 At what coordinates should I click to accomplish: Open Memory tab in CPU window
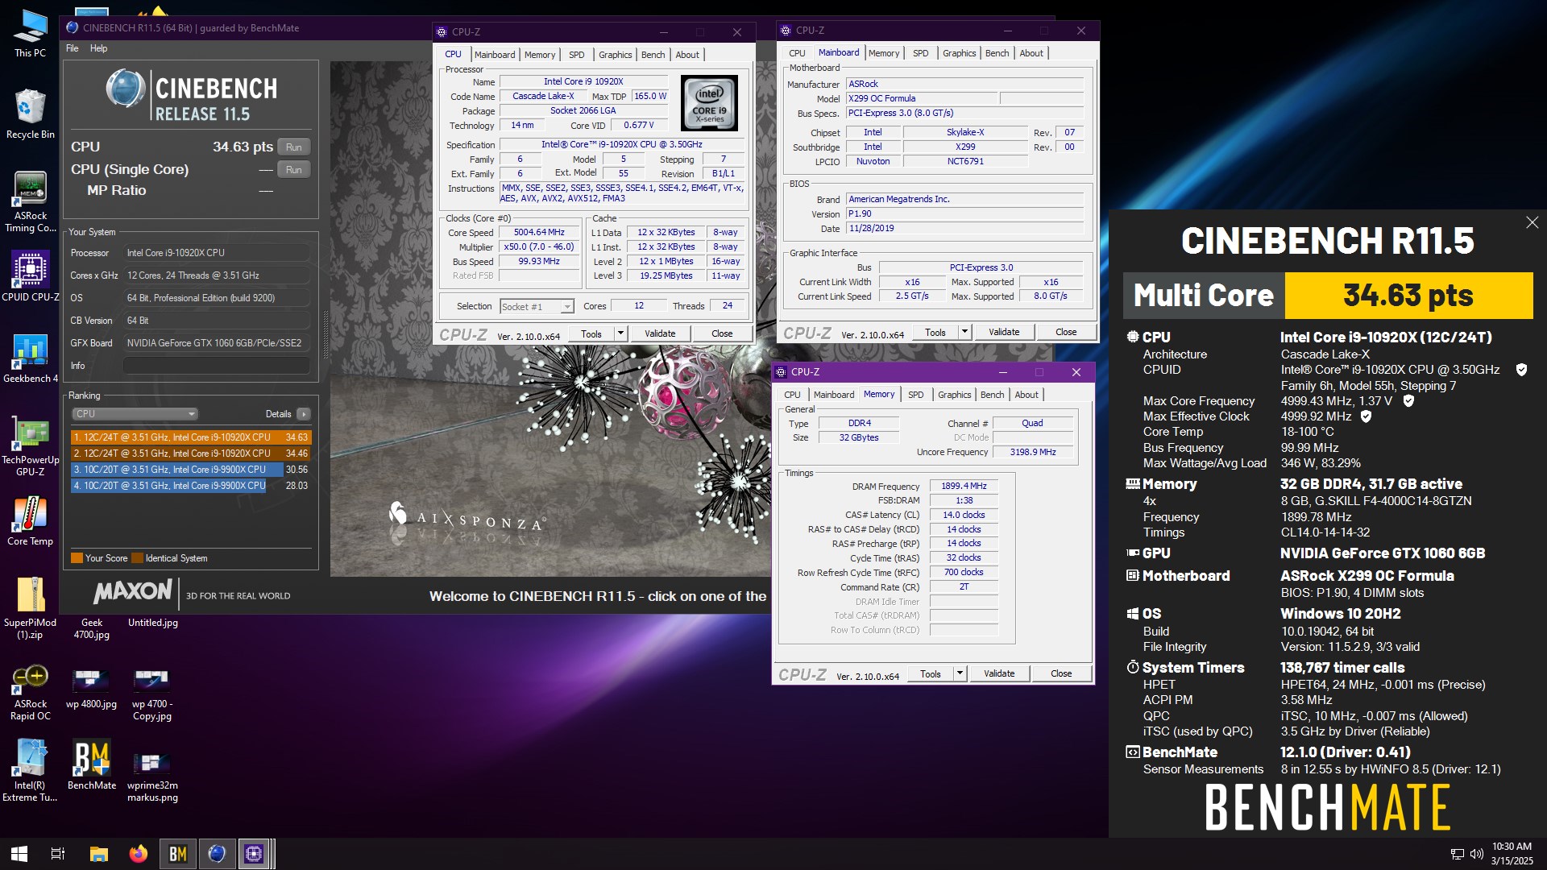point(539,55)
